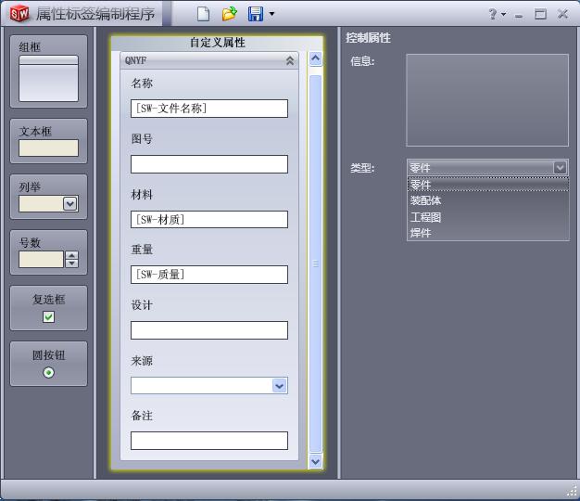The height and width of the screenshot is (501, 580).
Task: Select the 号数 number control
Action: pos(48,252)
